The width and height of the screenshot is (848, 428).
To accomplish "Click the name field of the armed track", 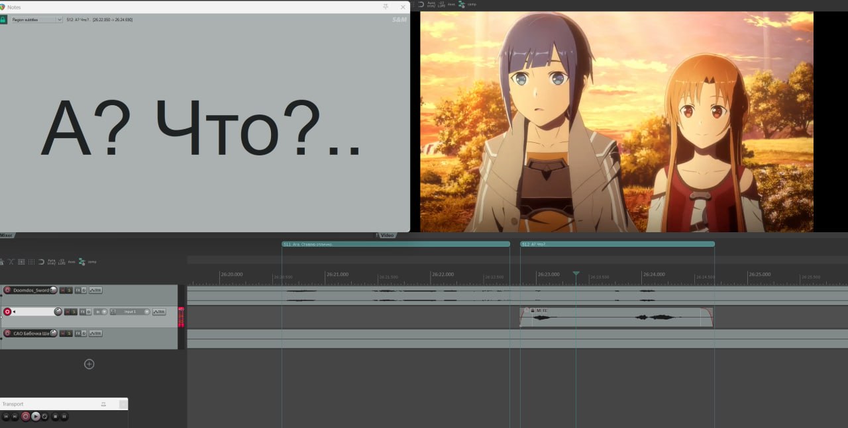I will pyautogui.click(x=33, y=312).
